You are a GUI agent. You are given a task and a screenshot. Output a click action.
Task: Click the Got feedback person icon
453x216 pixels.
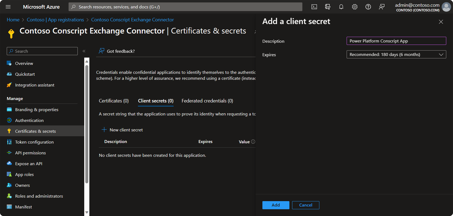(101, 51)
